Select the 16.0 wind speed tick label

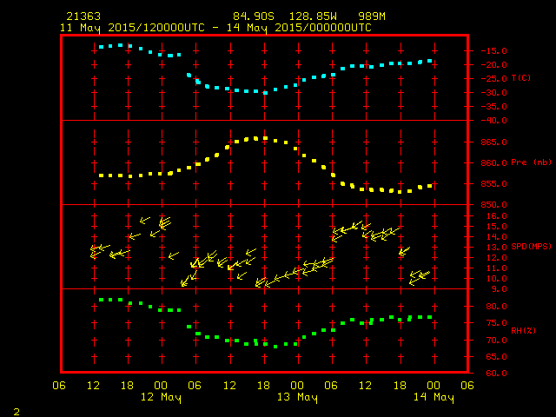(x=496, y=216)
